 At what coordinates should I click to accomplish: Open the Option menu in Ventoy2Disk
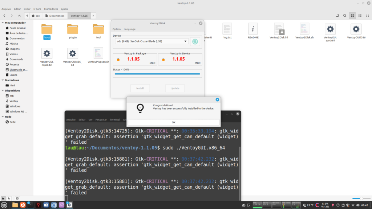[116, 29]
